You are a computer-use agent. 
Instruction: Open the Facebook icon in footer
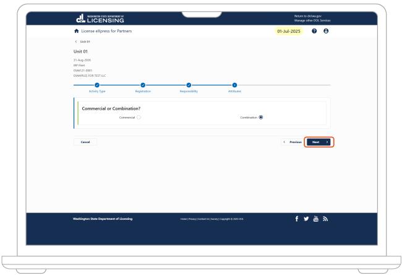(x=297, y=219)
